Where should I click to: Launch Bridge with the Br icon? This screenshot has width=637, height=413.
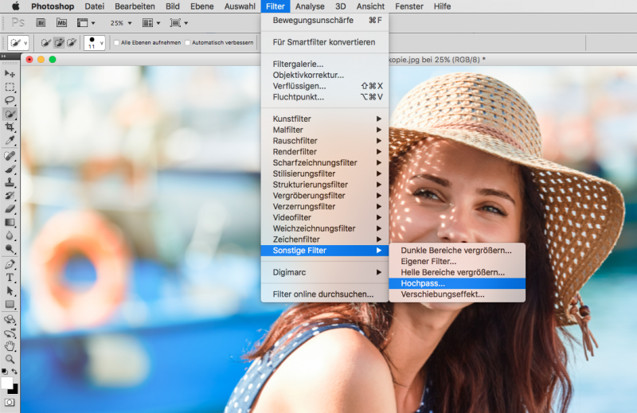point(41,23)
